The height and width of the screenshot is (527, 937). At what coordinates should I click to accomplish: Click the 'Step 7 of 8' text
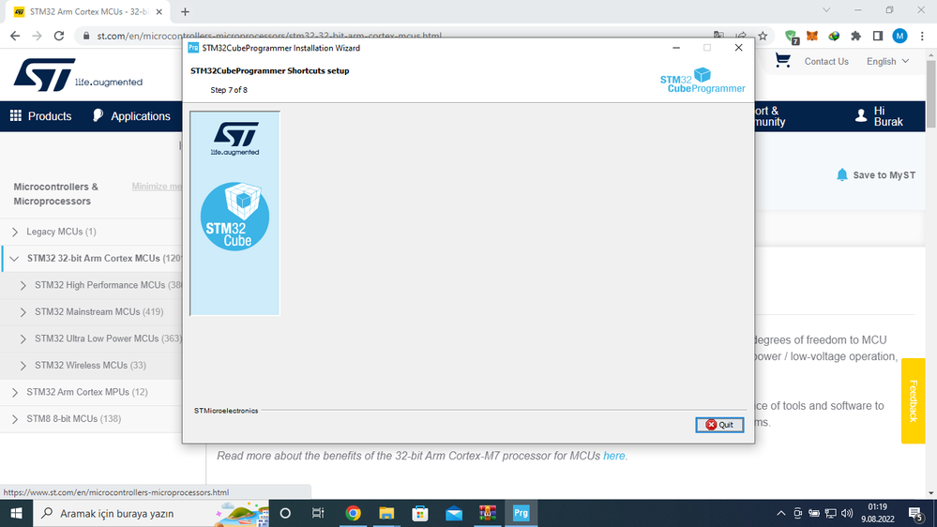point(229,90)
